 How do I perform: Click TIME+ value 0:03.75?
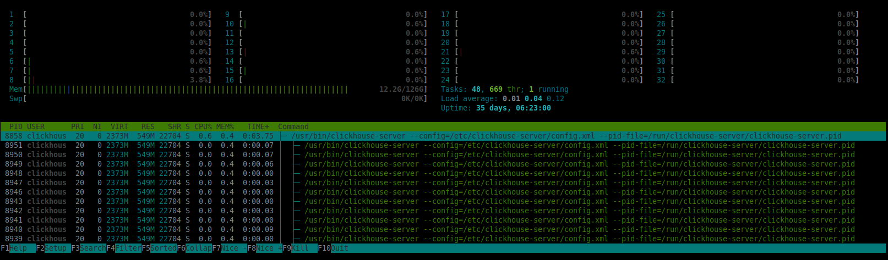click(x=258, y=136)
